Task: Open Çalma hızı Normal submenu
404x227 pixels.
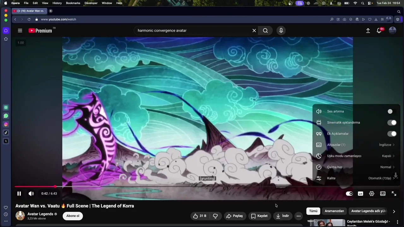Action: pos(356,167)
